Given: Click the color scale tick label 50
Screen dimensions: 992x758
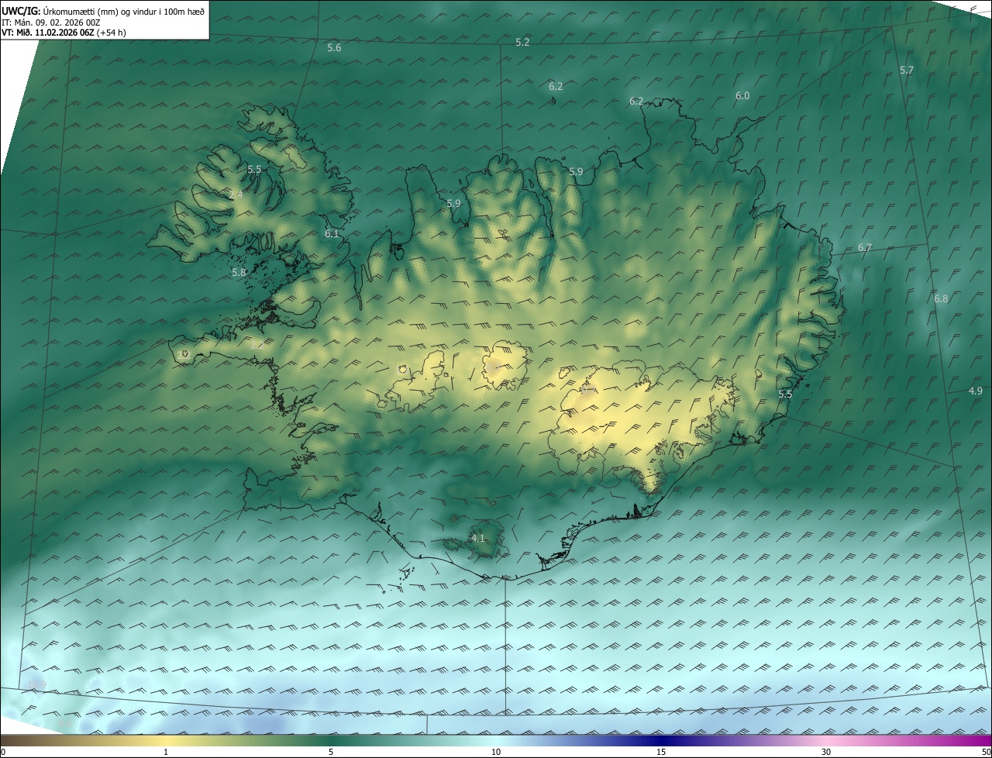Looking at the screenshot, I should [986, 753].
